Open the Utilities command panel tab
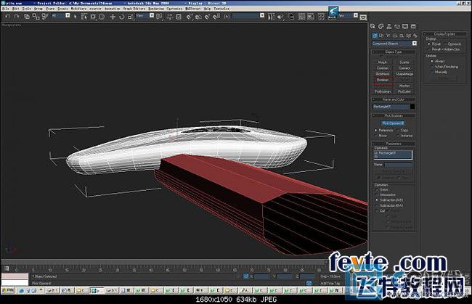472x304 pixels. [x=413, y=26]
